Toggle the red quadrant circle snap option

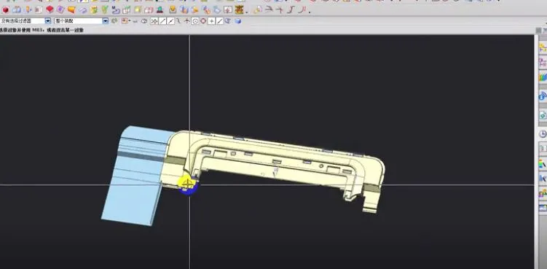[x=203, y=21]
